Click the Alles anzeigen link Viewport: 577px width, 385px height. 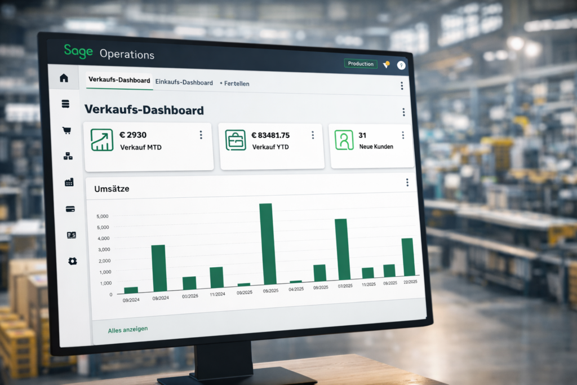point(127,329)
